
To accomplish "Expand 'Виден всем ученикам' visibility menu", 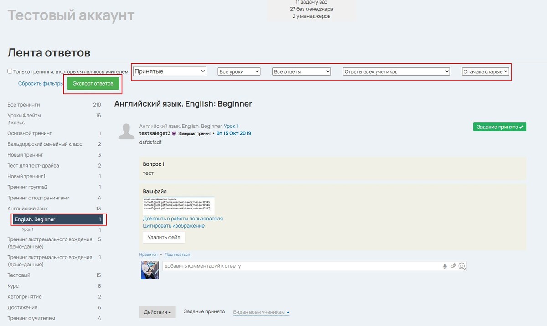I will point(261,312).
